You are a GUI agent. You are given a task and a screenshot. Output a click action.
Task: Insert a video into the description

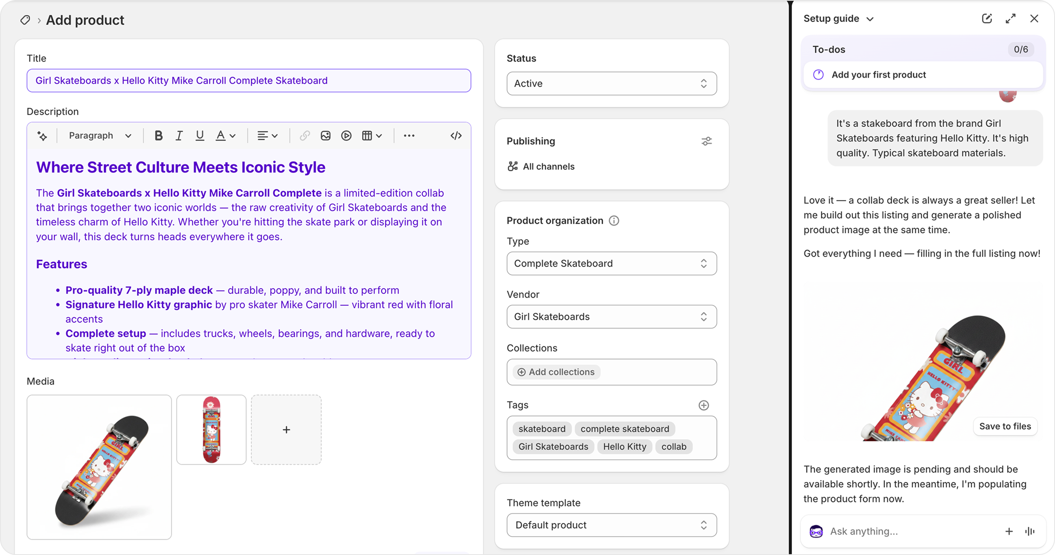tap(346, 136)
